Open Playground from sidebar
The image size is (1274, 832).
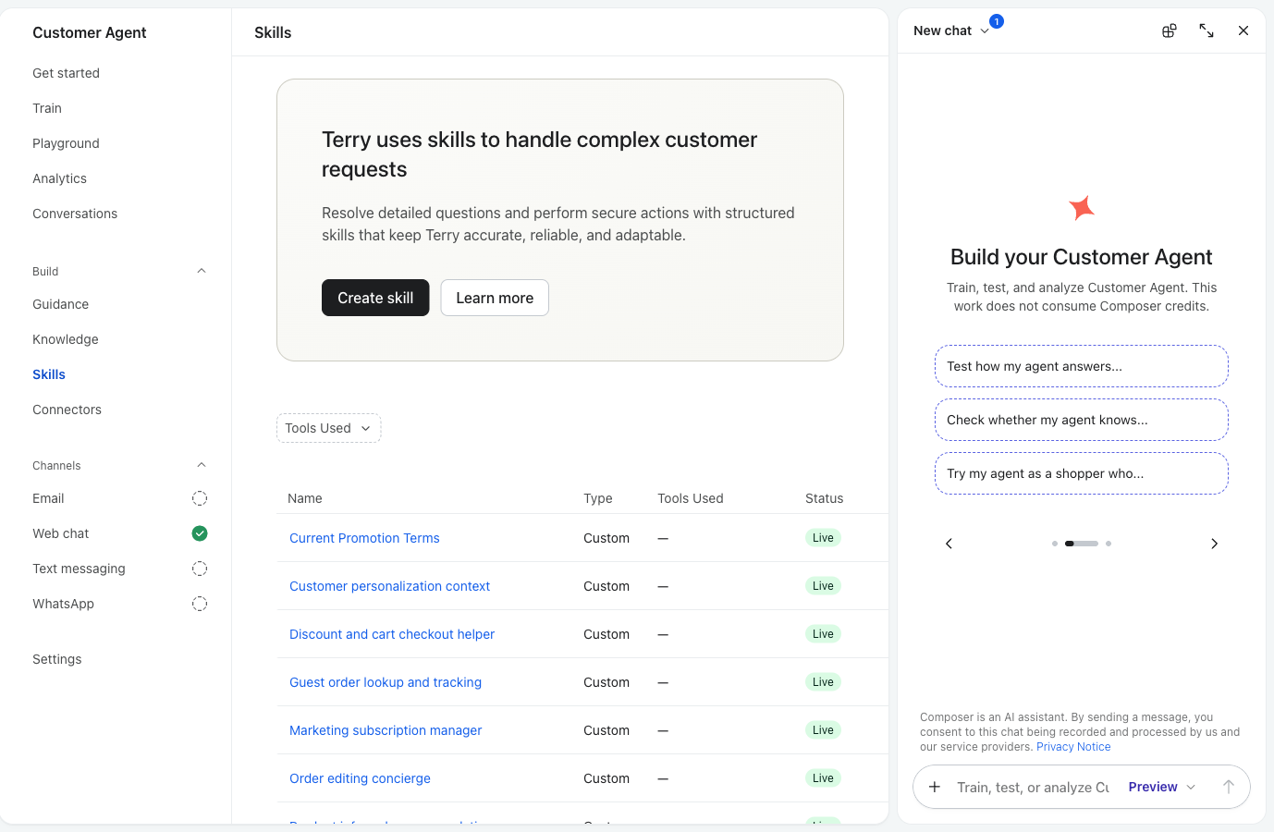[66, 143]
